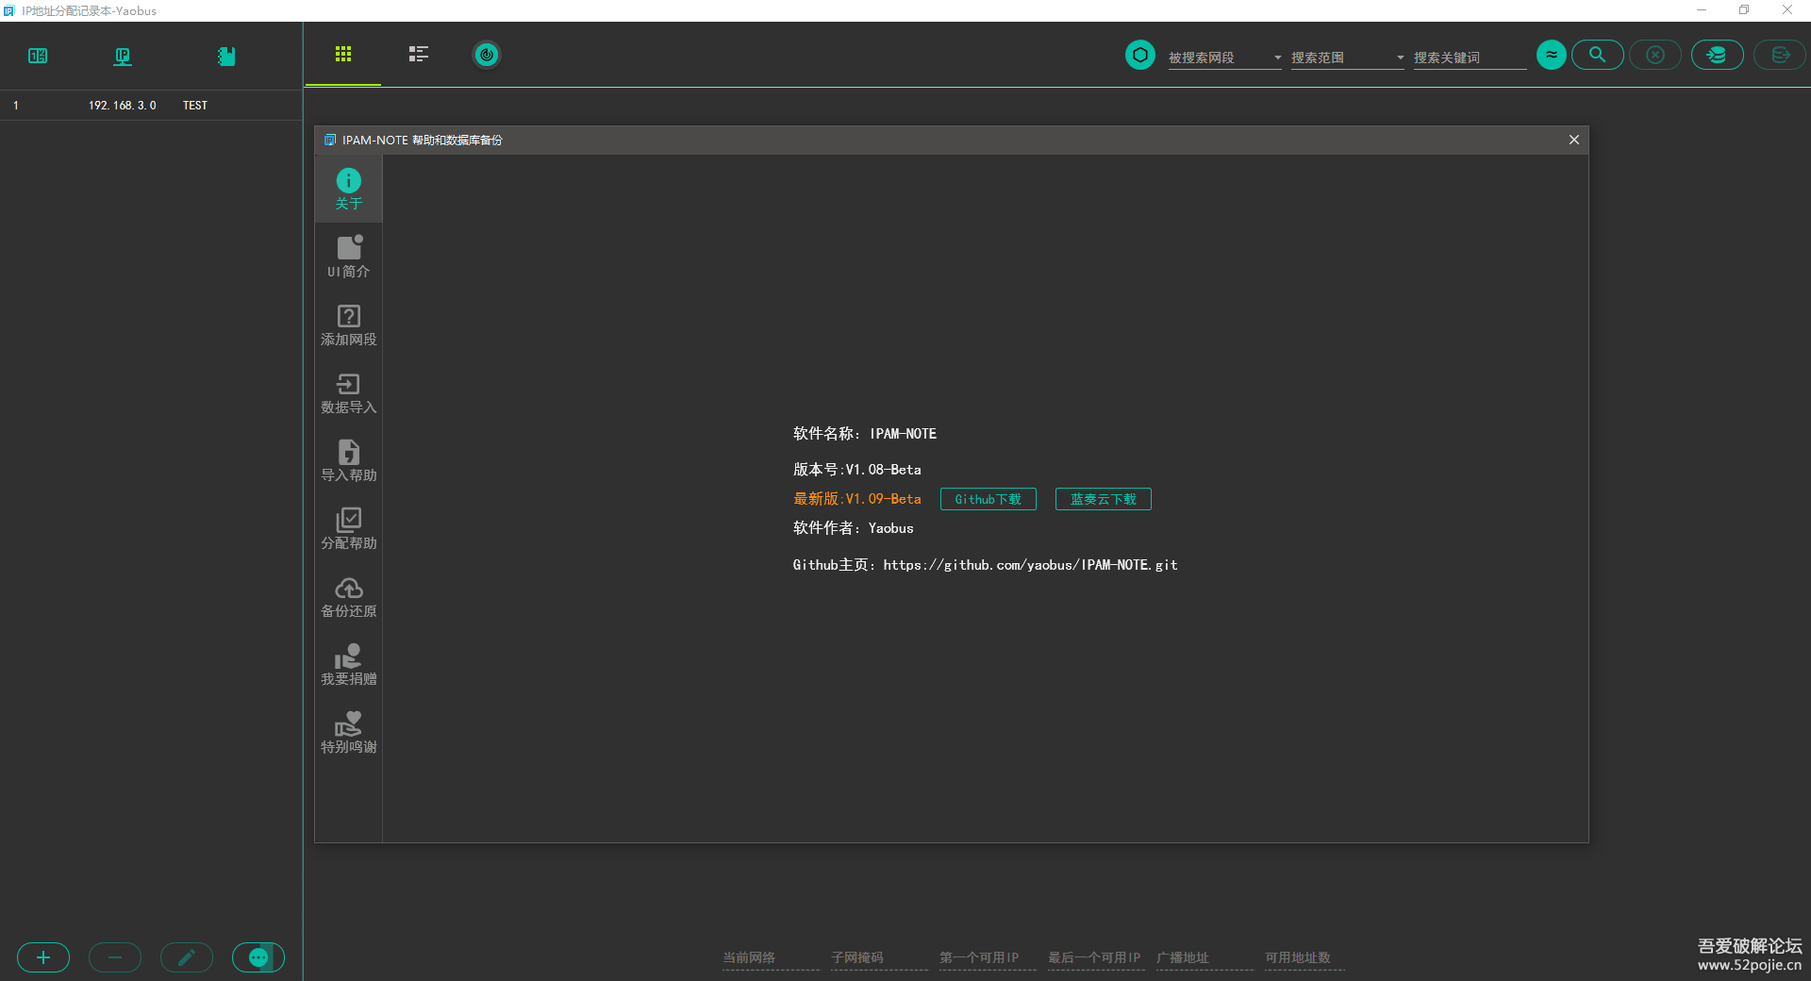Click the add subnet plus button

click(43, 957)
